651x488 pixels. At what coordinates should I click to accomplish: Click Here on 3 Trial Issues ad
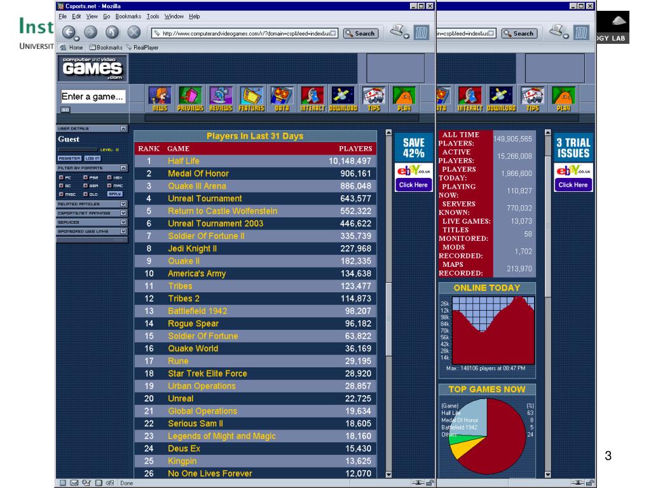[573, 185]
